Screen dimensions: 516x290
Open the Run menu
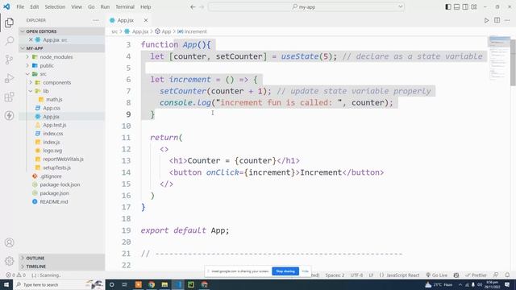pyautogui.click(x=105, y=6)
